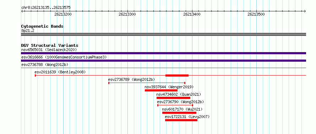The height and width of the screenshot is (134, 316).
Task: Click the right arrowhead of the ruler
Action: click(x=305, y=11)
